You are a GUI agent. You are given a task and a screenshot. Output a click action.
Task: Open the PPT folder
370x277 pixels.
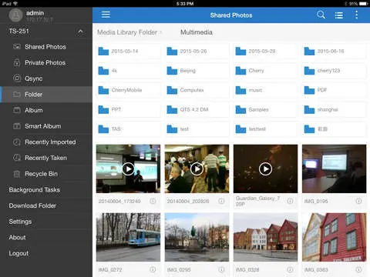[128, 110]
